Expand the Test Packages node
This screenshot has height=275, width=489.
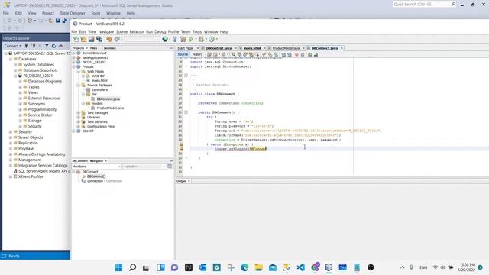tap(79, 112)
